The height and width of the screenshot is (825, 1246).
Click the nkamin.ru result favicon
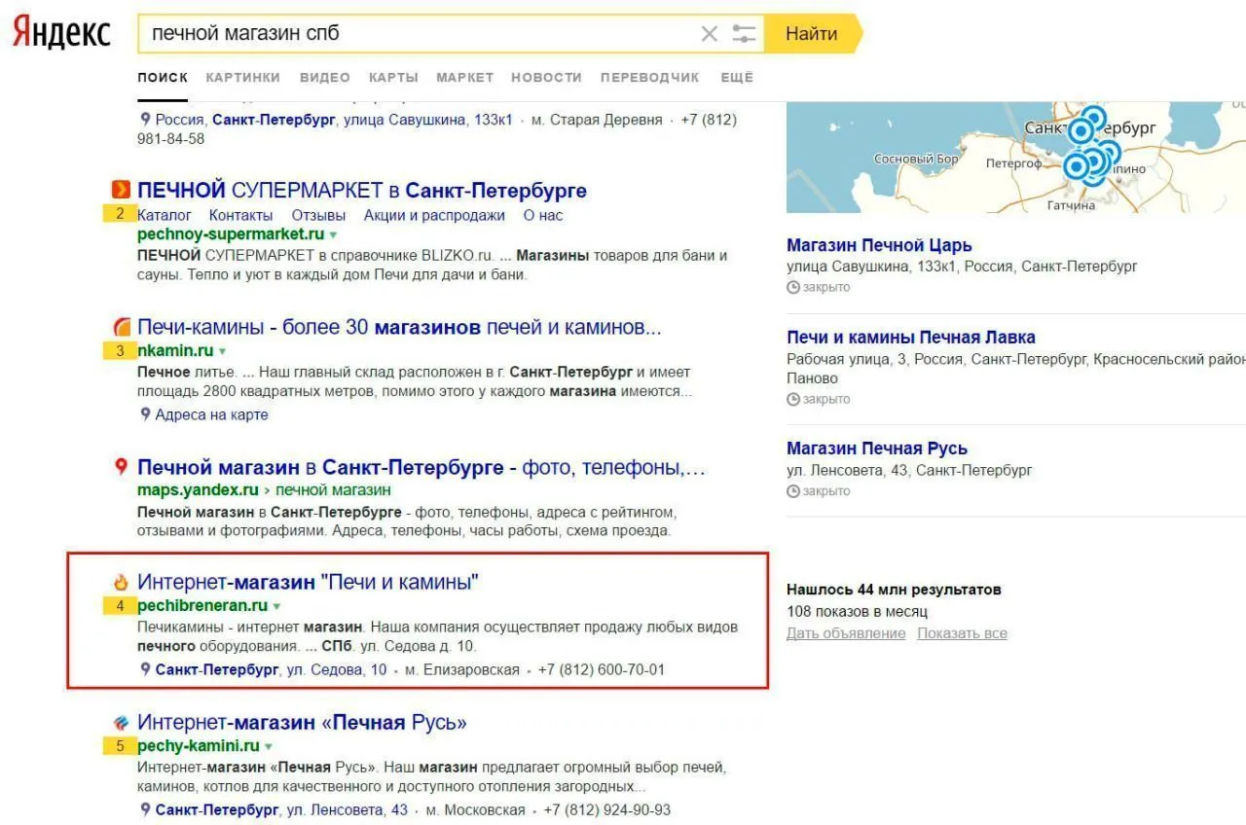[121, 327]
